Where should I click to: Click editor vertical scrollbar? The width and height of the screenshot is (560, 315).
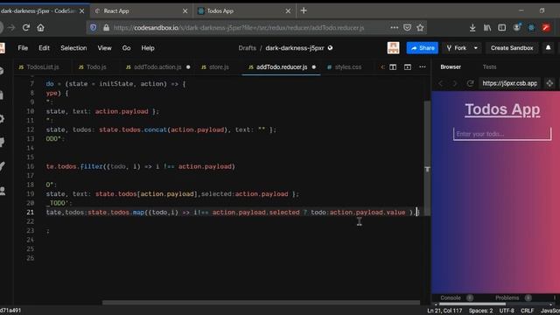point(427,158)
